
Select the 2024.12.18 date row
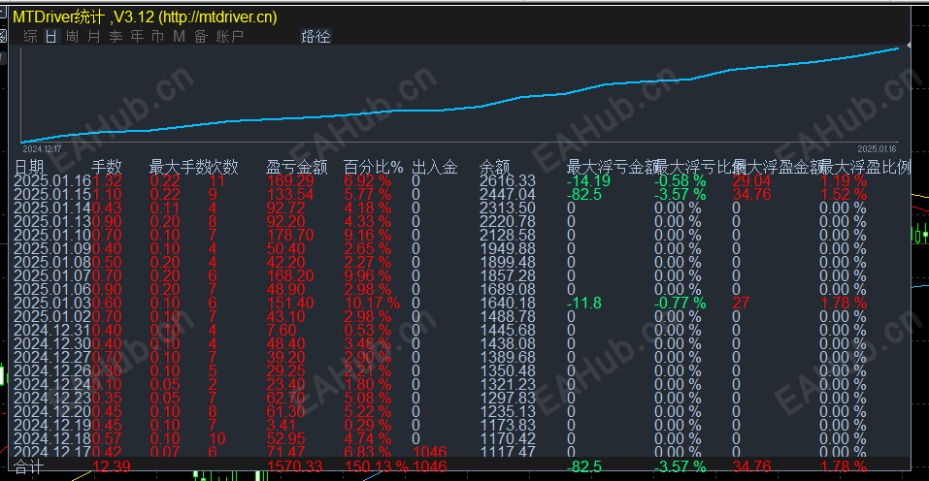52,439
